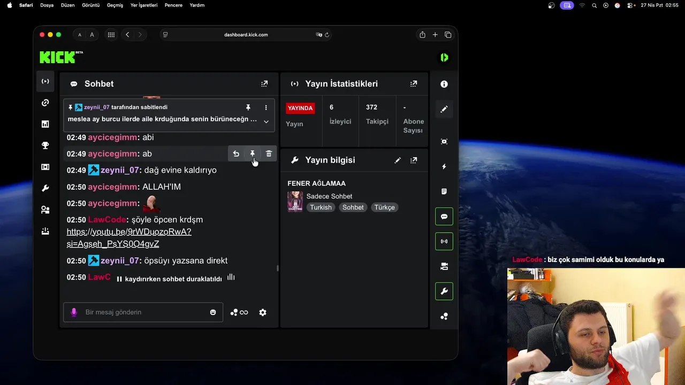Pin the aycicegimm 'ab' message
The image size is (685, 385).
(253, 154)
